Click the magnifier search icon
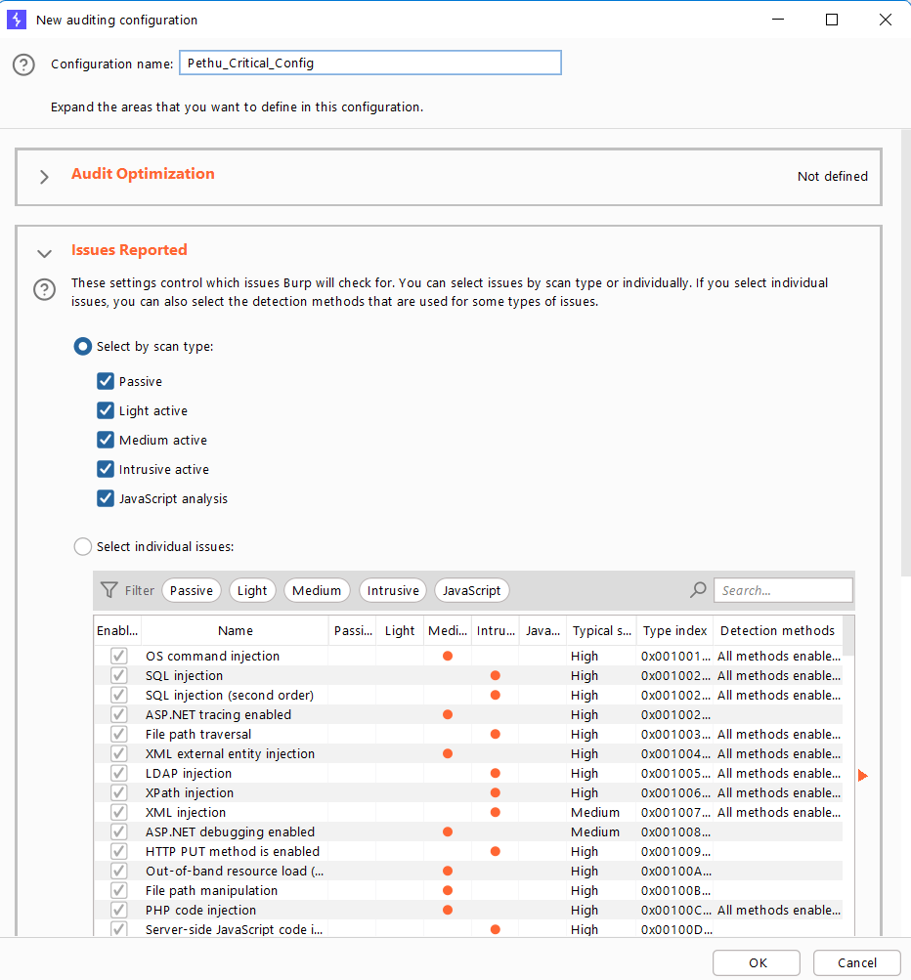 click(x=699, y=590)
